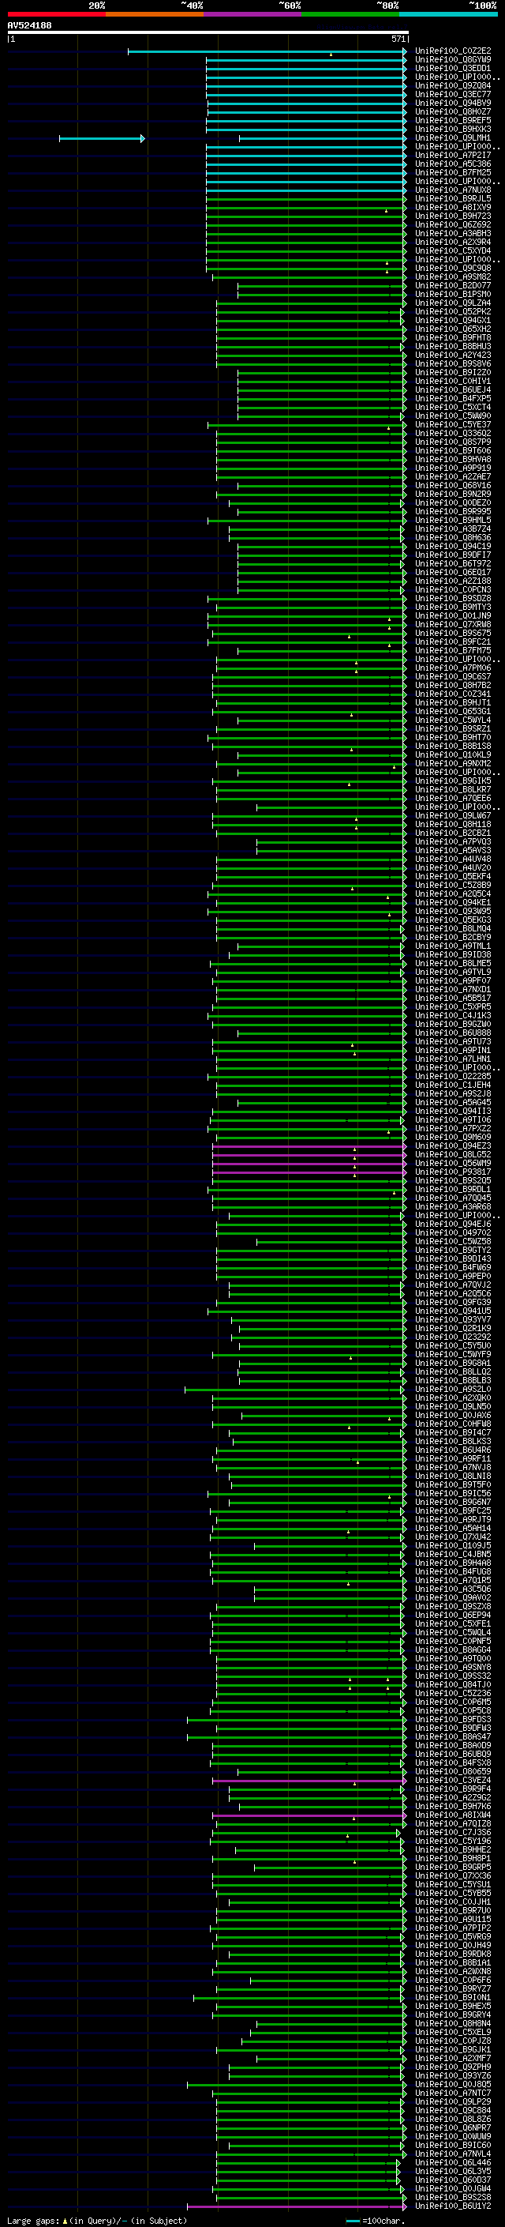Open hit UniRef100_A7P217
Screen dimensions: 505x2227
click(452, 156)
